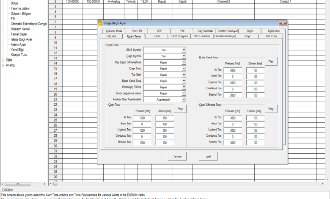Open the Bosta Kanal Tonu dropdown

[x=184, y=81]
